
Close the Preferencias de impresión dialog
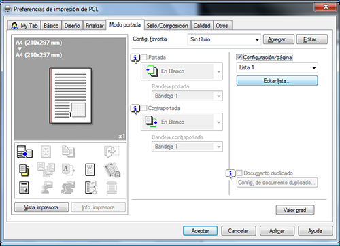[326, 7]
